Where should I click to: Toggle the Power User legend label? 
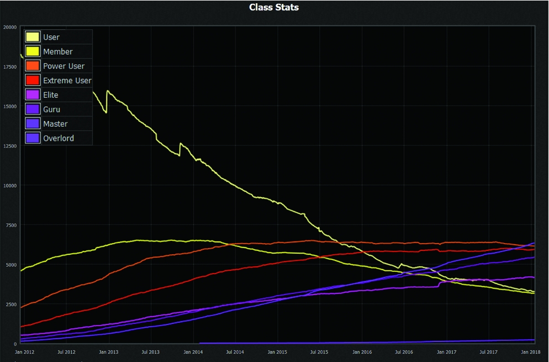pos(64,66)
